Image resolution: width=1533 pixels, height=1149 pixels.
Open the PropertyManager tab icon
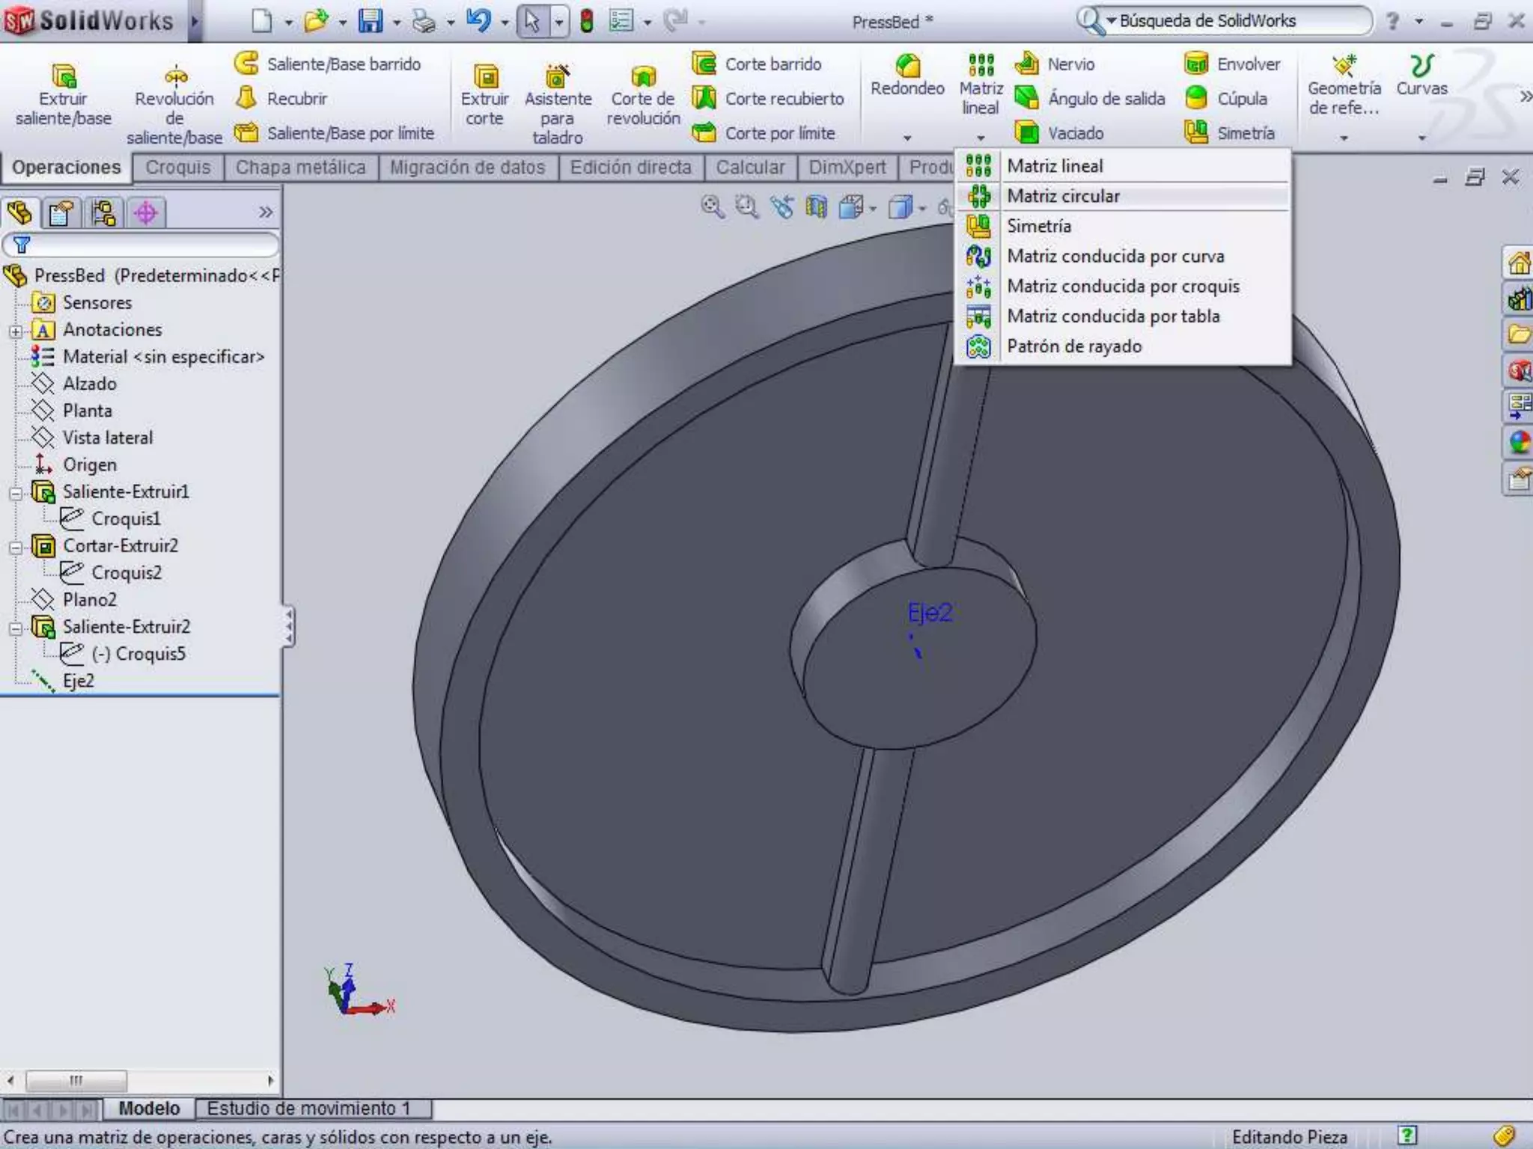(61, 213)
